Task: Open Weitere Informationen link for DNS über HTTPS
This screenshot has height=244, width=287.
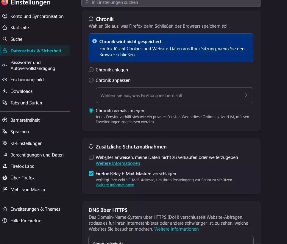Action: pos(177,229)
